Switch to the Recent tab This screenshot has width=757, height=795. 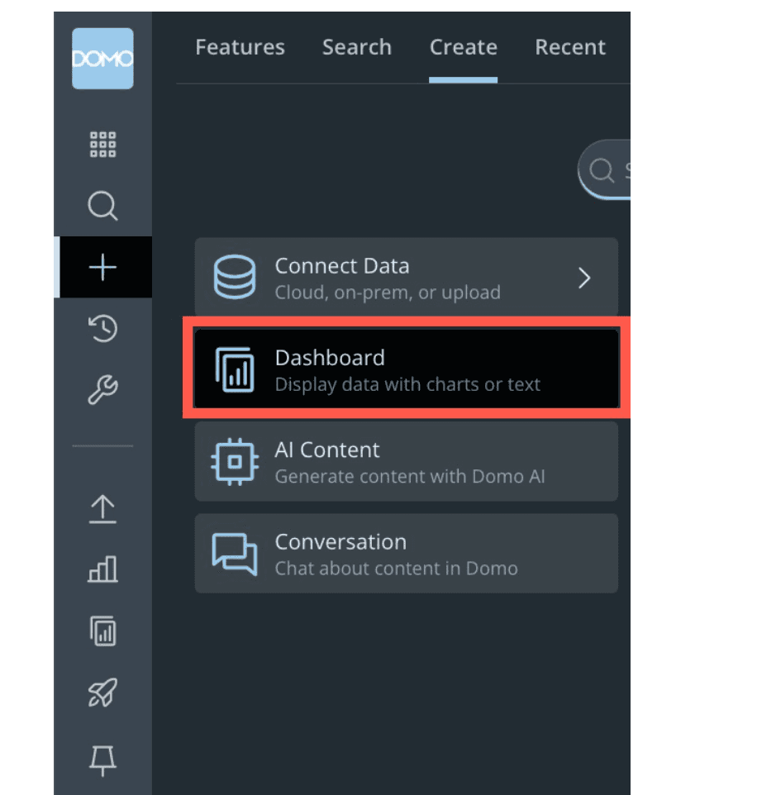(x=570, y=47)
